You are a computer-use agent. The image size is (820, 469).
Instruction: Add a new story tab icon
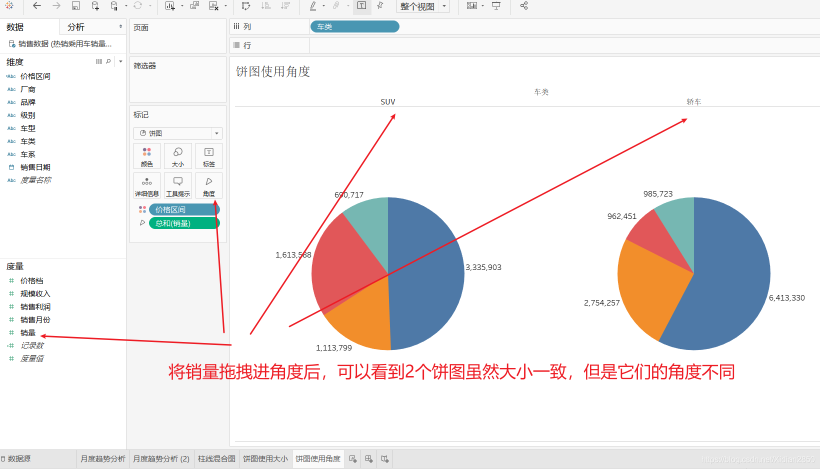pyautogui.click(x=385, y=458)
